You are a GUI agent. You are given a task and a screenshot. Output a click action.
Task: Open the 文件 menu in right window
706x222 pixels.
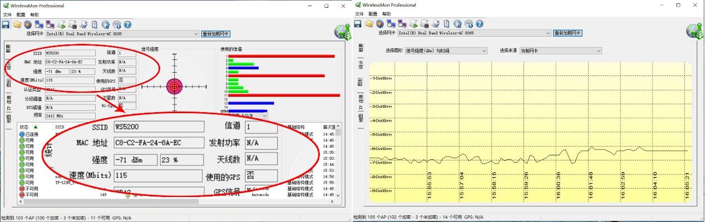point(359,14)
